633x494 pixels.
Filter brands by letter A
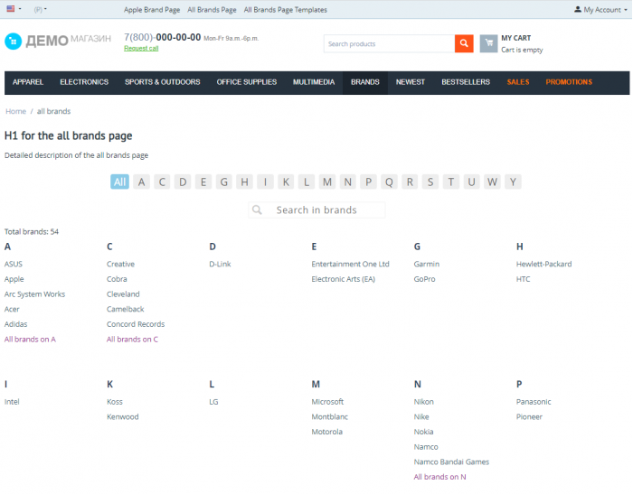click(x=141, y=182)
